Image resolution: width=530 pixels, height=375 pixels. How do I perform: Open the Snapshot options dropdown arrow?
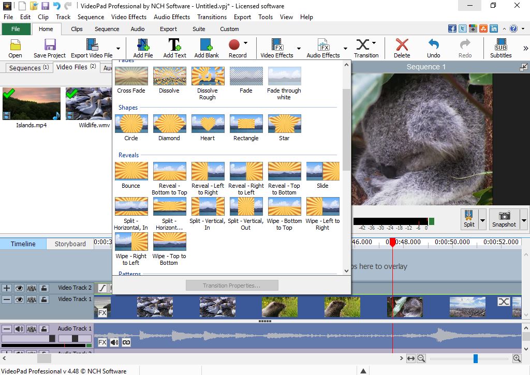524,220
